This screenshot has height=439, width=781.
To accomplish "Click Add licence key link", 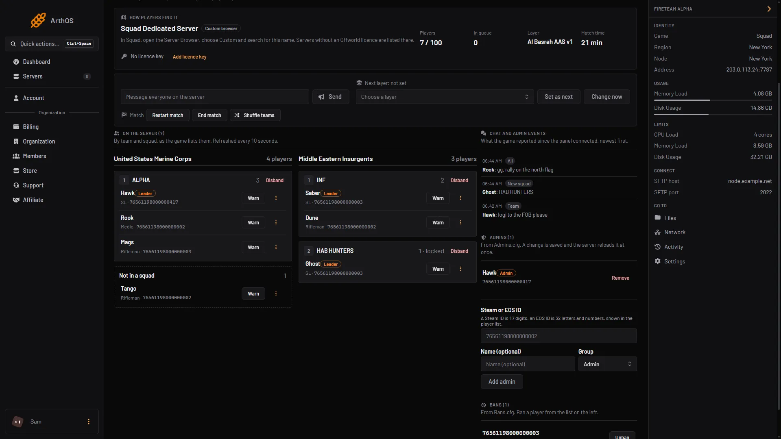I will pyautogui.click(x=190, y=57).
